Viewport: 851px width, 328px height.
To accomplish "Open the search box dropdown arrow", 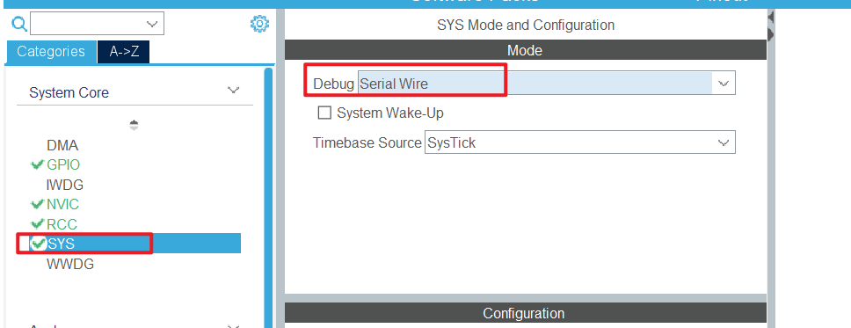I will (152, 24).
